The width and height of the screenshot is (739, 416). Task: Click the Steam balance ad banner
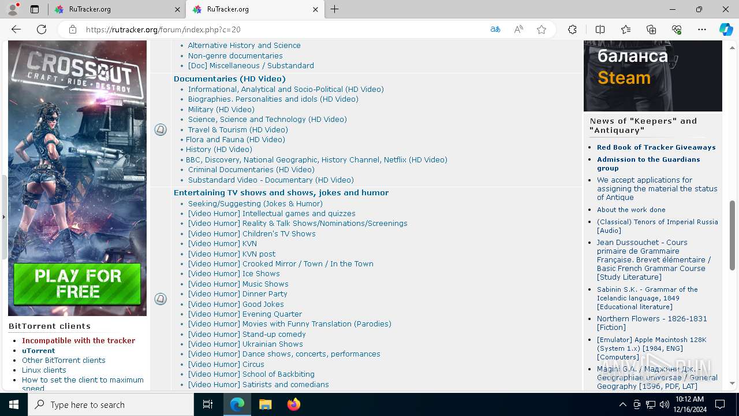coord(653,76)
